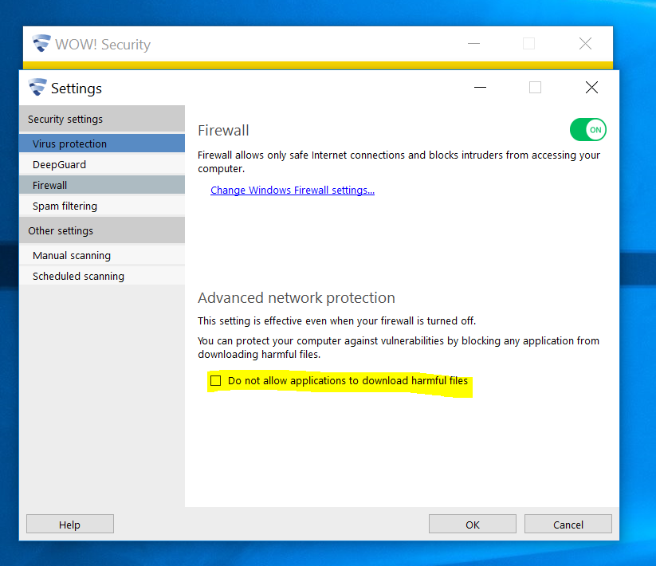656x566 pixels.
Task: Check 'Do not allow applications to download harmful files'
Action: click(216, 381)
